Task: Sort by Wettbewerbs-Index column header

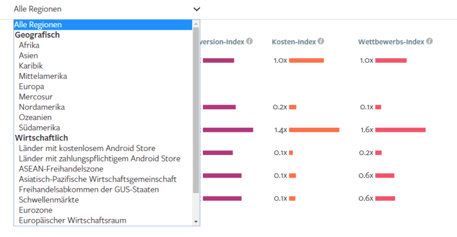Action: [391, 42]
